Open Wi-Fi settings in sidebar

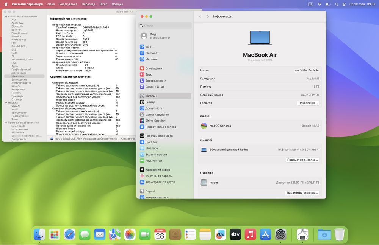click(x=165, y=47)
